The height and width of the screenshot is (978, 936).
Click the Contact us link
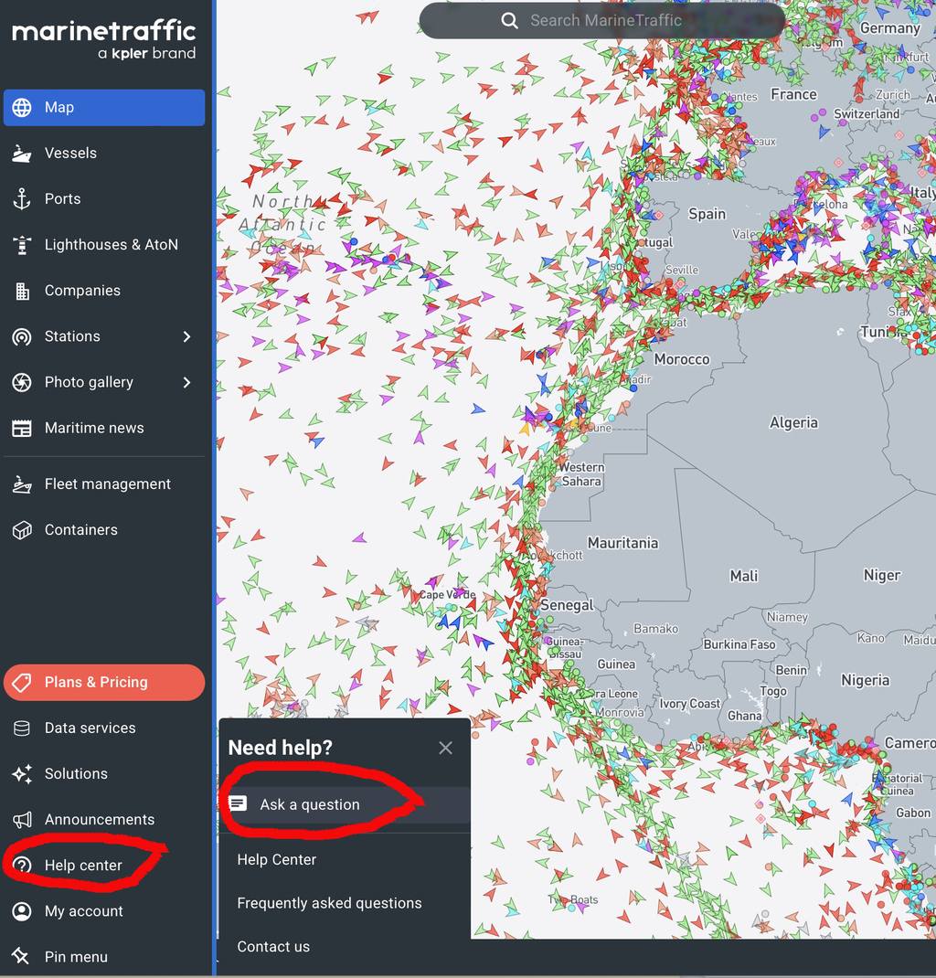point(273,947)
